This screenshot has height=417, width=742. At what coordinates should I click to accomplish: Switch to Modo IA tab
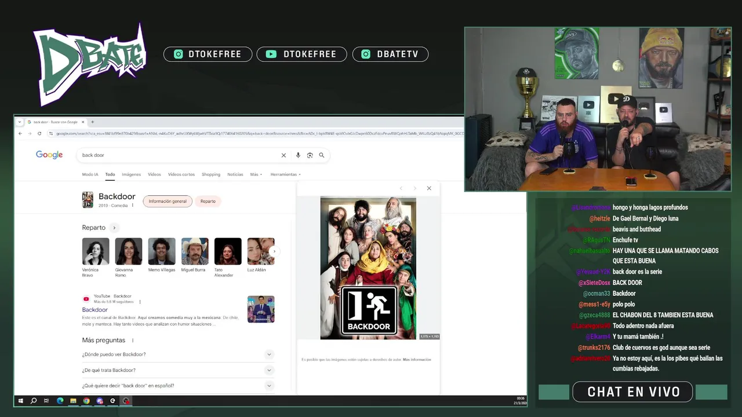(90, 174)
